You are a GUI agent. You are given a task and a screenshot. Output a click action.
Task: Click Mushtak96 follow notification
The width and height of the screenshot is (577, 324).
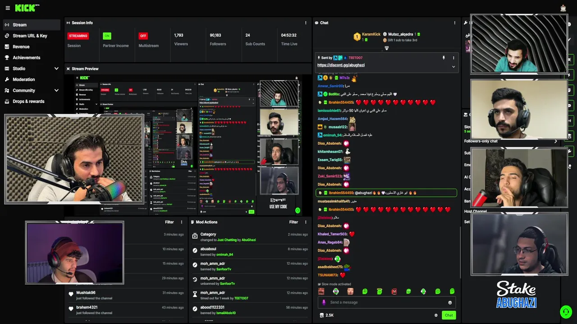pyautogui.click(x=126, y=295)
